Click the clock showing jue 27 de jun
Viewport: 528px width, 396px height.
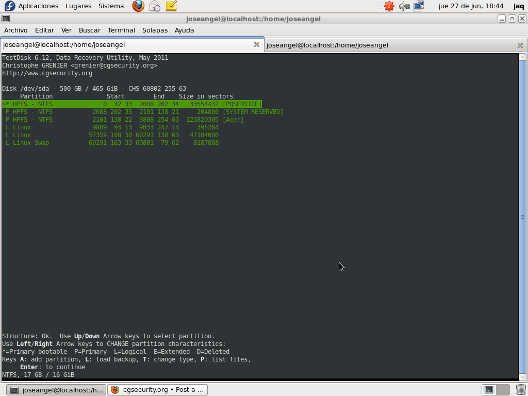coord(471,6)
